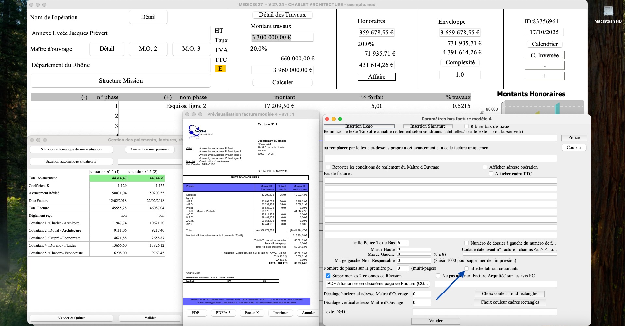
Task: Click the minus (-) button under C. Inversée
Action: (545, 66)
